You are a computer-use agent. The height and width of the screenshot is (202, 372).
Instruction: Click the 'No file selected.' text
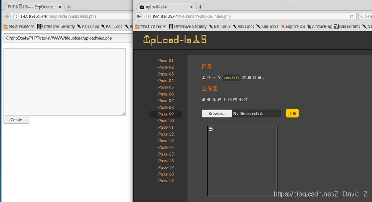pos(248,114)
